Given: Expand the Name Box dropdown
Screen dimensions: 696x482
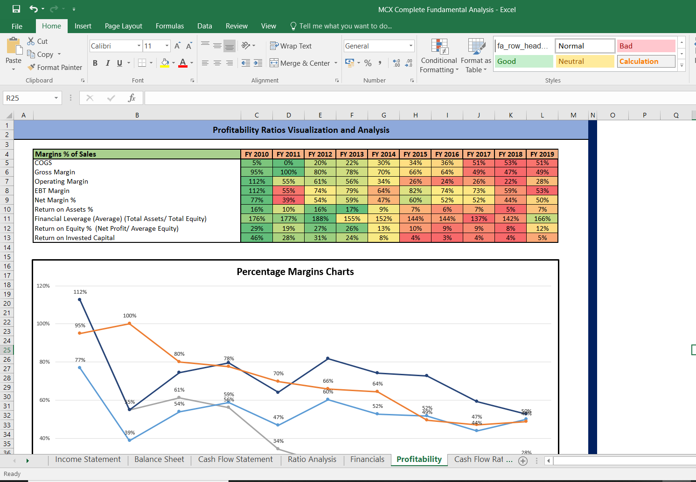Looking at the screenshot, I should click(x=56, y=98).
